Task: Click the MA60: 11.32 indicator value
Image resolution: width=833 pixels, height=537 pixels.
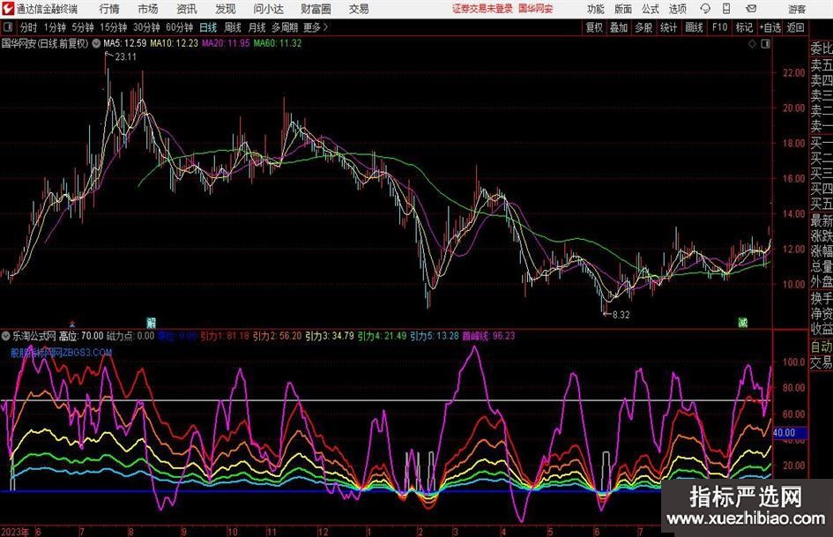Action: click(x=278, y=43)
